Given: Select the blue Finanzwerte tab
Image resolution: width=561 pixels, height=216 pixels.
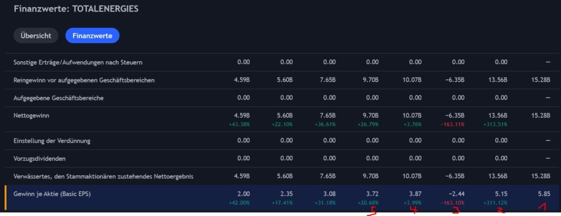Looking at the screenshot, I should 92,35.
